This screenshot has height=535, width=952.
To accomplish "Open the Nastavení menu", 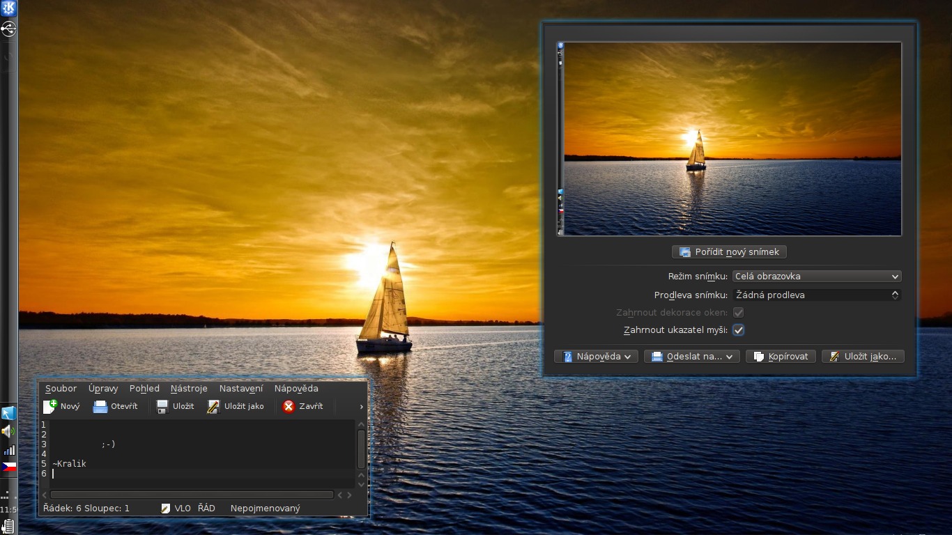I will [241, 389].
